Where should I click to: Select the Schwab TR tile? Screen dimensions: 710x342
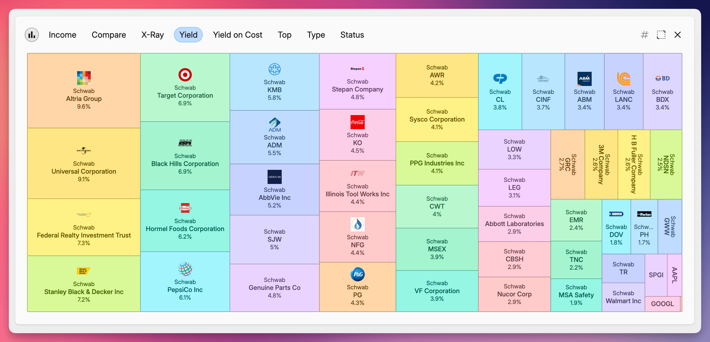623,268
